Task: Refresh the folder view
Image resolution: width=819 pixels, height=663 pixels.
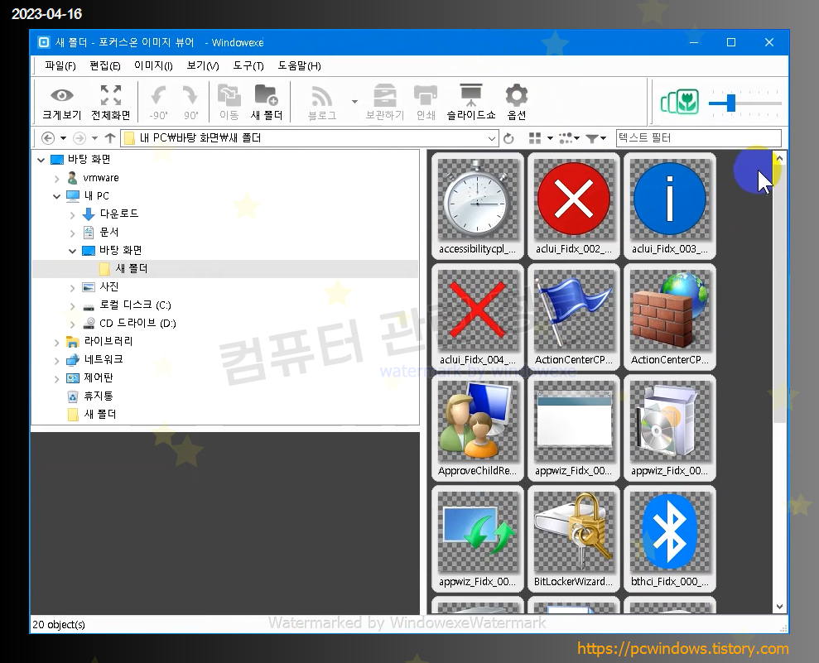Action: tap(508, 138)
